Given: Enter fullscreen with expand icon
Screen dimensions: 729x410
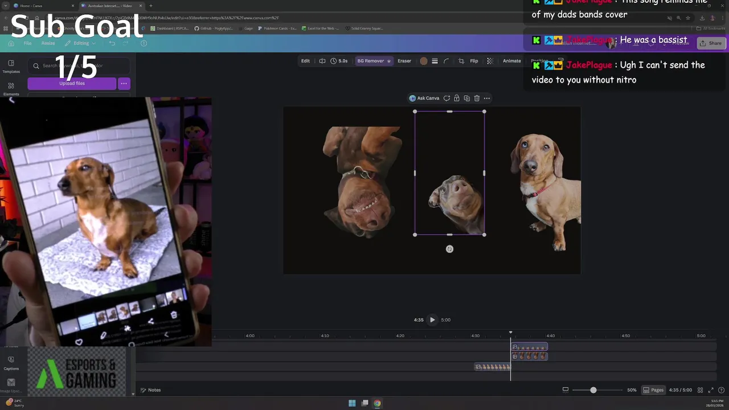Looking at the screenshot, I should [x=711, y=390].
